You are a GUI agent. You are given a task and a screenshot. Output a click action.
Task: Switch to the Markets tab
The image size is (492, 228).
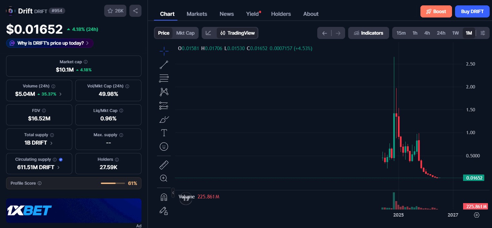click(197, 14)
